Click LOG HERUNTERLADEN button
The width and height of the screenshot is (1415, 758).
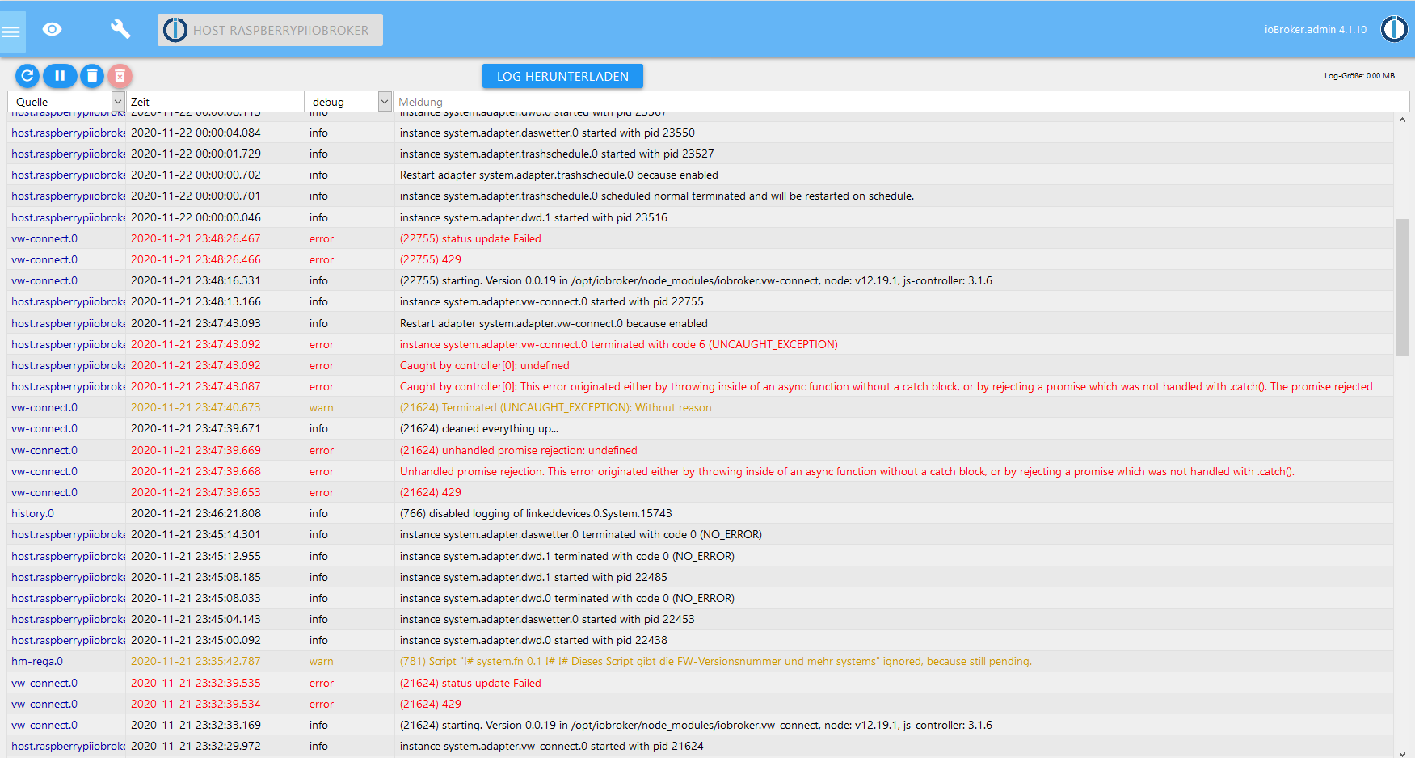(x=562, y=76)
